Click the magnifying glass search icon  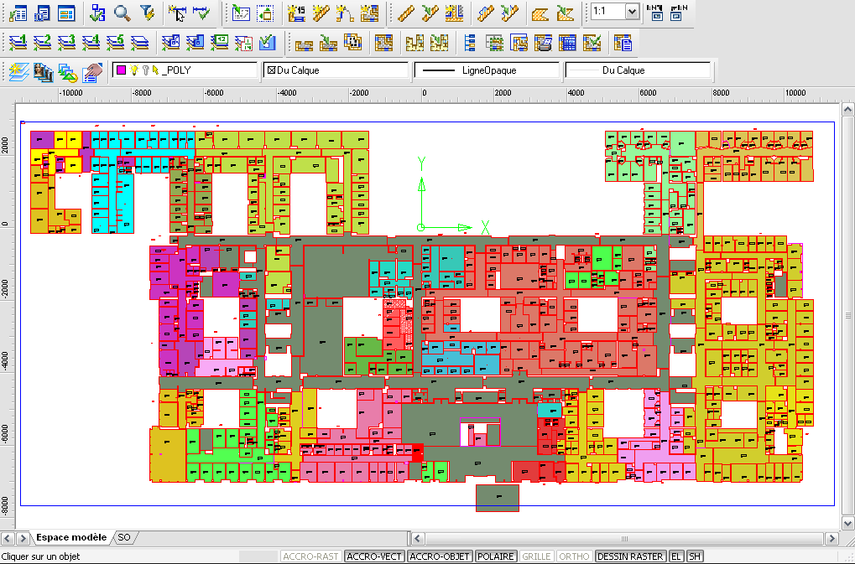(x=123, y=13)
